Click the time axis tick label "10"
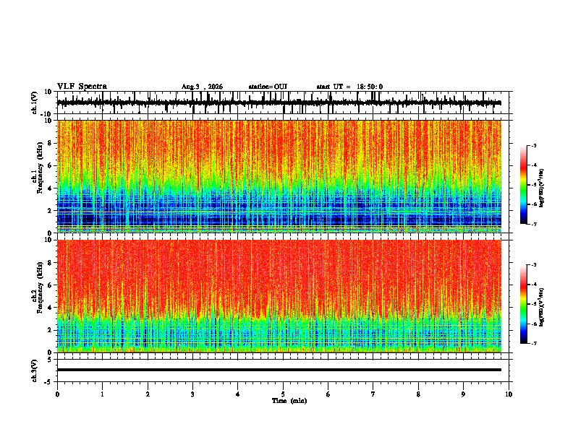The width and height of the screenshot is (573, 442). click(x=509, y=394)
